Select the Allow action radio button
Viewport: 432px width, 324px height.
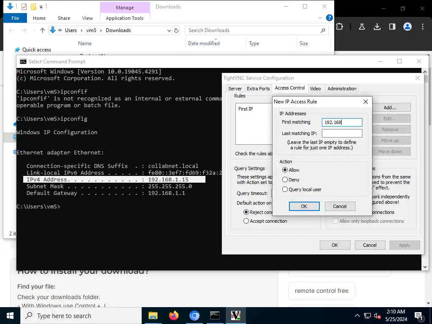(285, 170)
